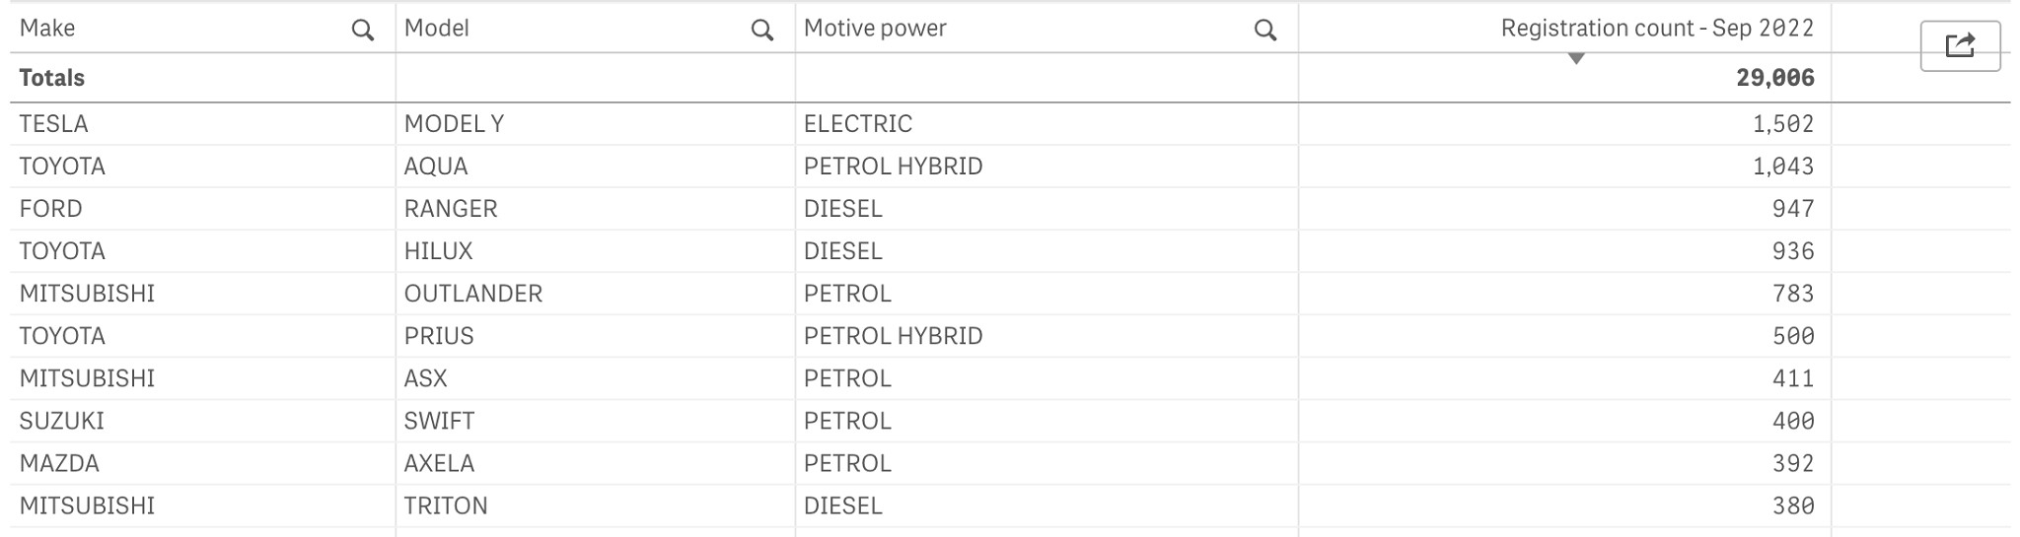Select AQUA model cell

coord(436,167)
